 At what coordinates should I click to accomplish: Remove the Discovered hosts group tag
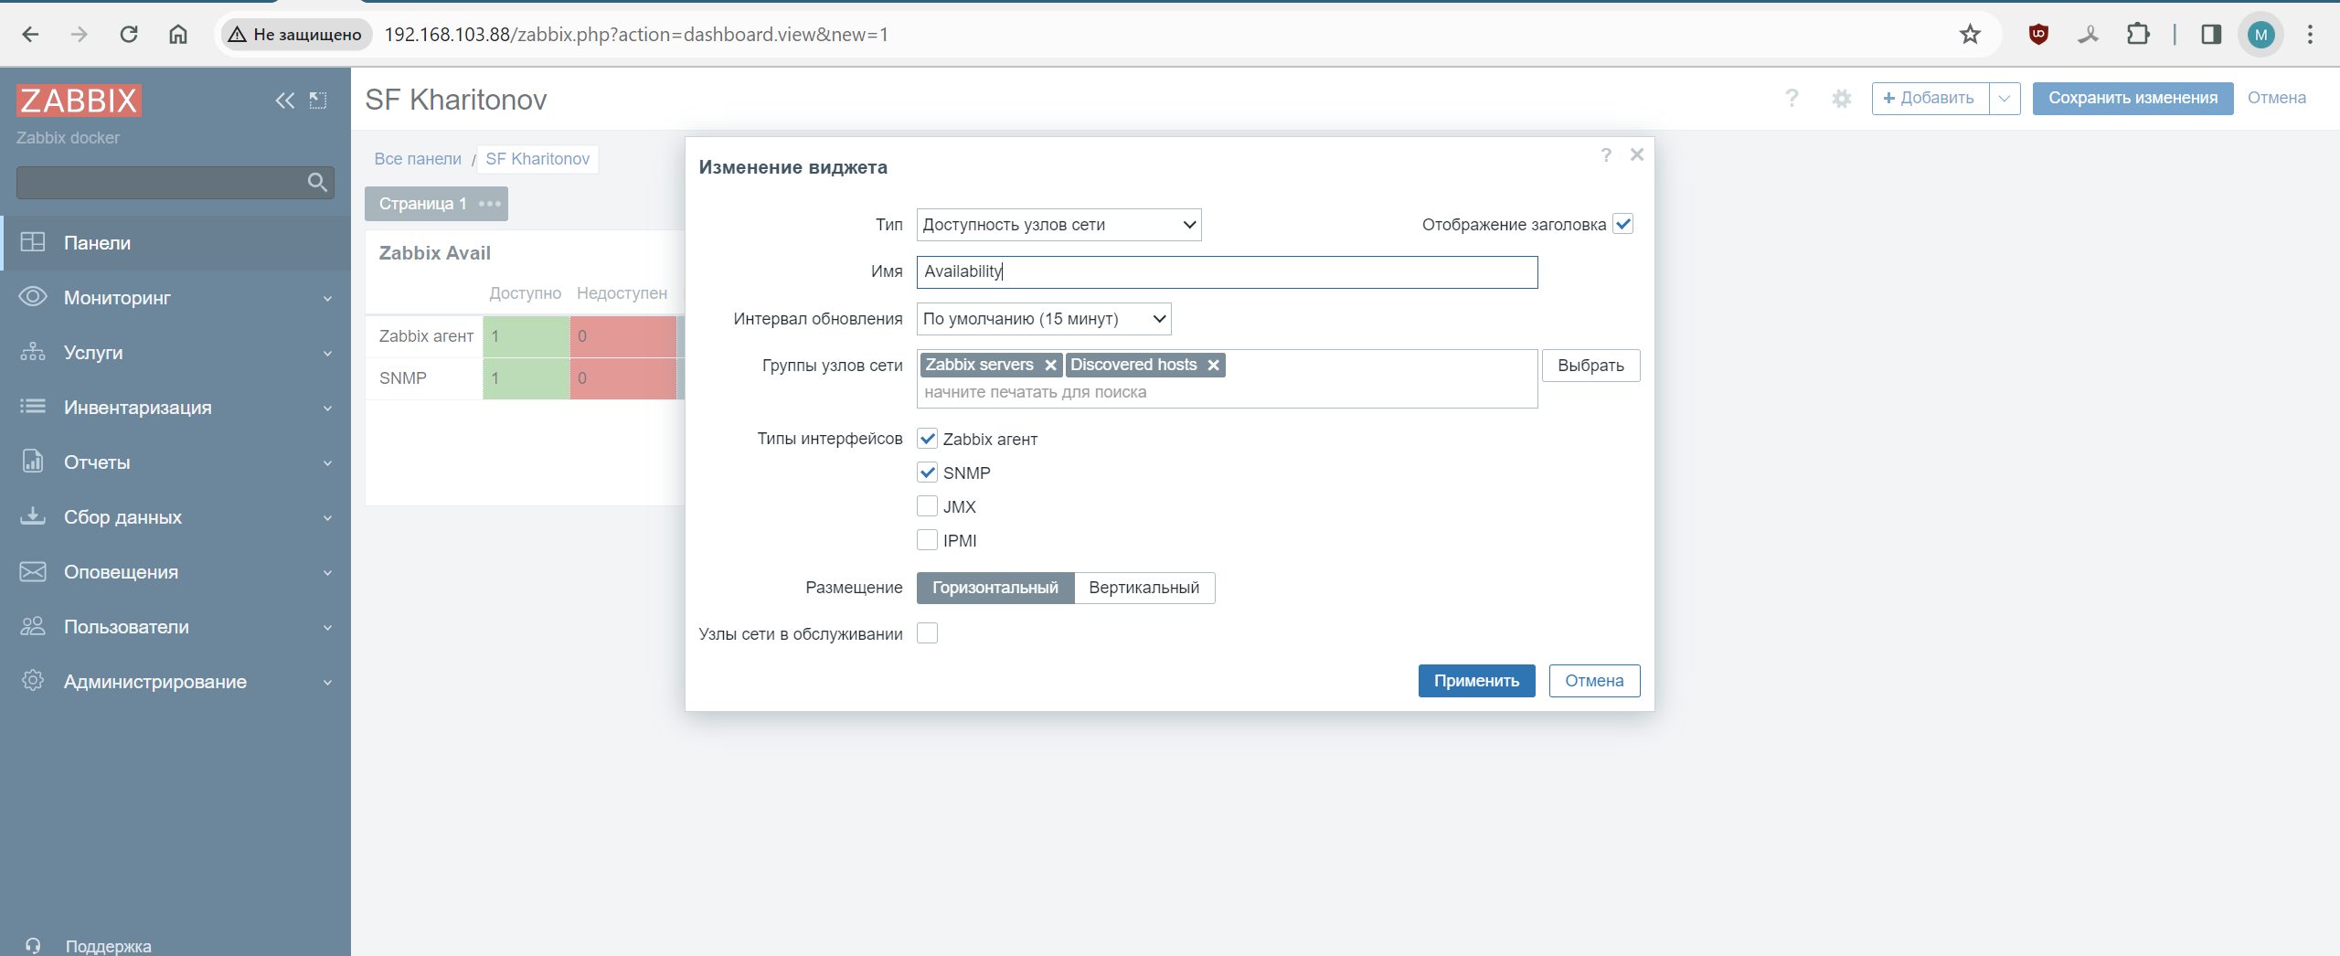coord(1213,366)
